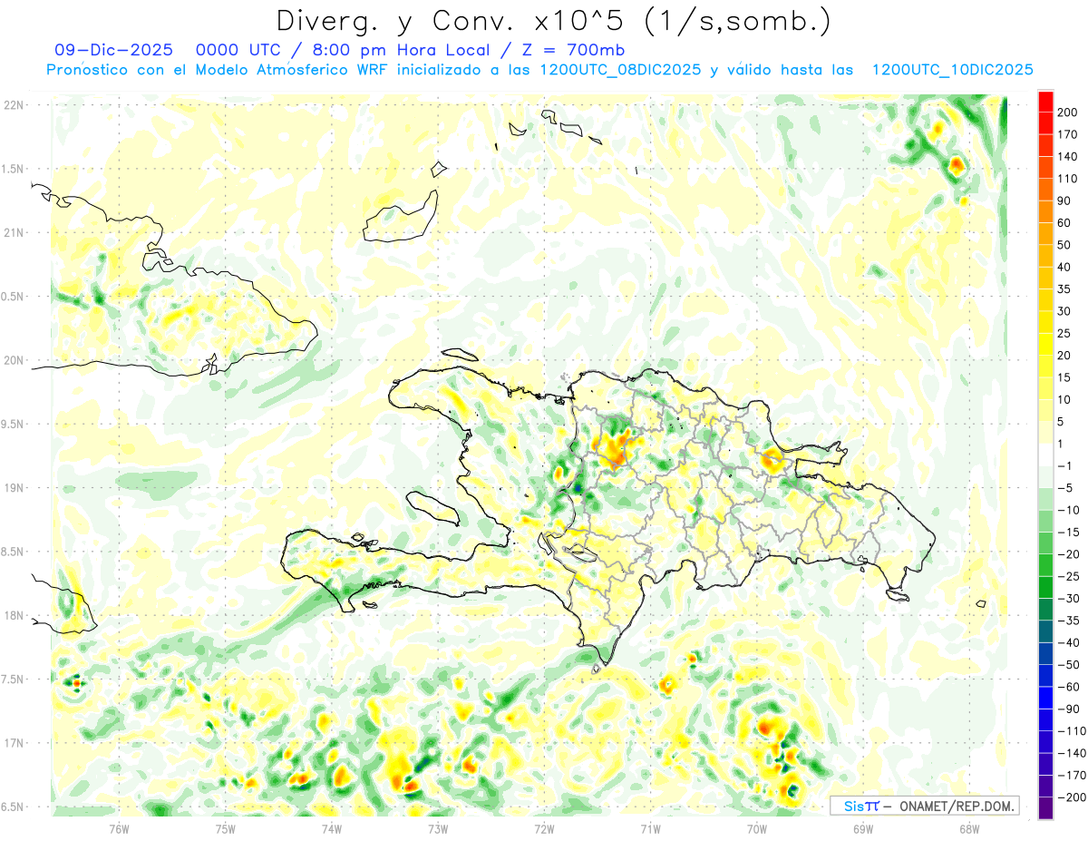Click the '21N' latitude label

[x=14, y=232]
